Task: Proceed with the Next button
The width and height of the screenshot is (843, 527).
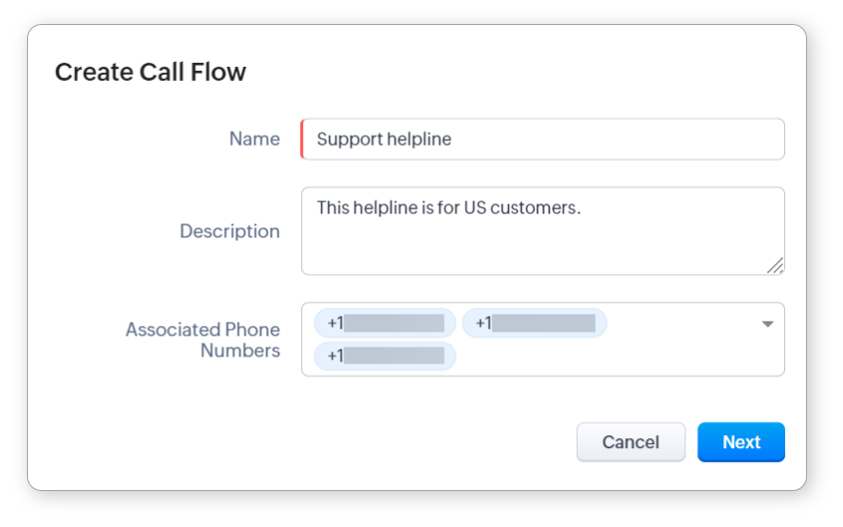Action: pyautogui.click(x=741, y=442)
